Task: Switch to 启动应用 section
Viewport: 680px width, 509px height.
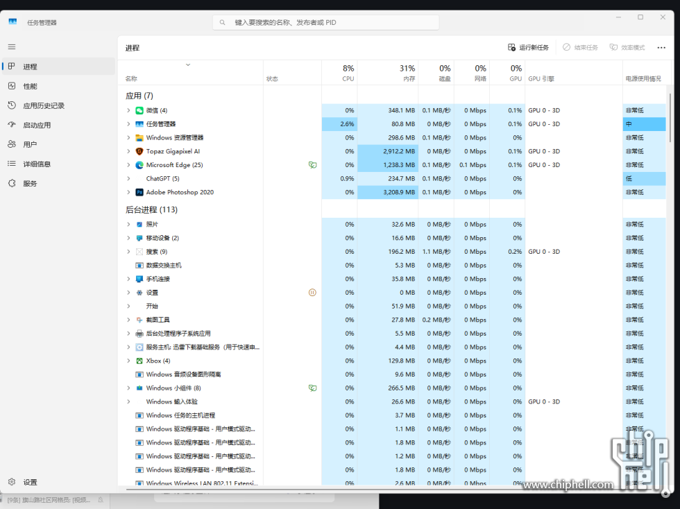Action: pyautogui.click(x=37, y=126)
